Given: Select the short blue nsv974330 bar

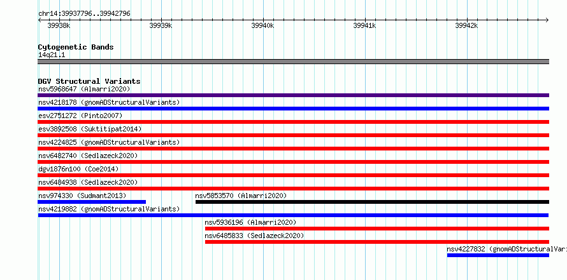Looking at the screenshot, I should (x=92, y=202).
